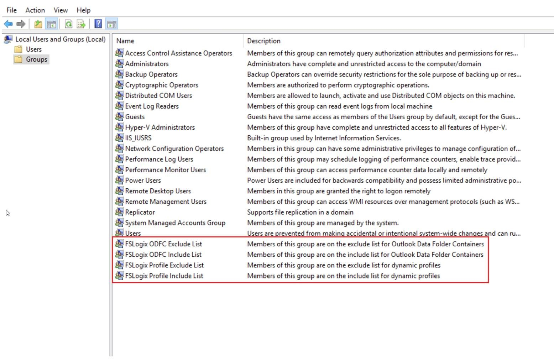Viewport: 554px width, 360px height.
Task: Click the Up one level folder icon
Action: tap(37, 24)
